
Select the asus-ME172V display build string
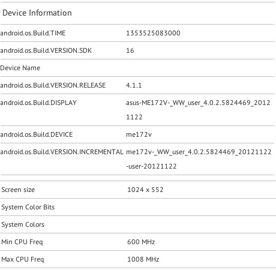click(198, 110)
